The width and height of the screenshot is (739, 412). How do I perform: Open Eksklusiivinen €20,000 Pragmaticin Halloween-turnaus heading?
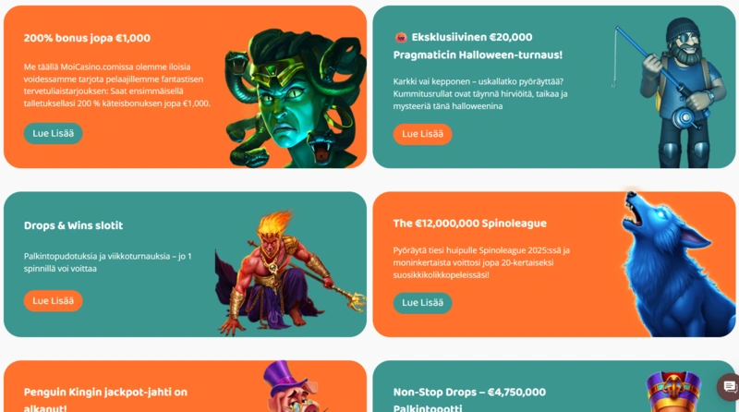pos(478,46)
